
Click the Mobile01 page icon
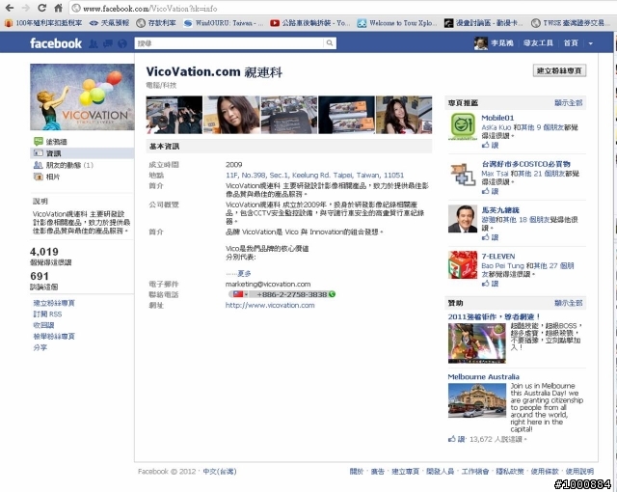(463, 126)
